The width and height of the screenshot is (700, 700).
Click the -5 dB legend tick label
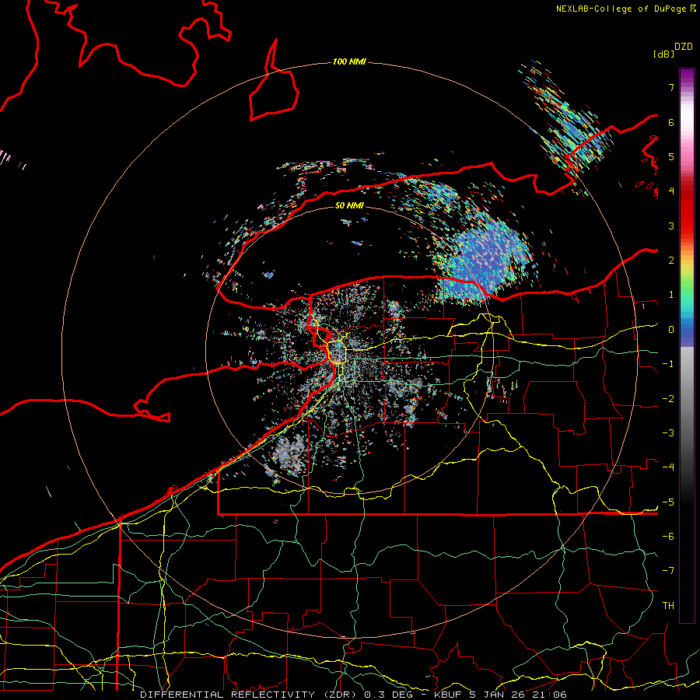[x=668, y=502]
